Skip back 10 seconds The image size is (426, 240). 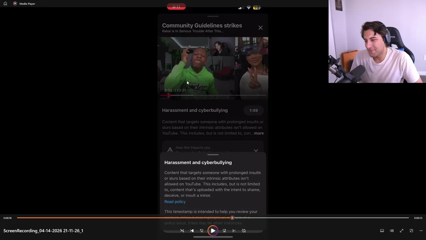[201, 231]
